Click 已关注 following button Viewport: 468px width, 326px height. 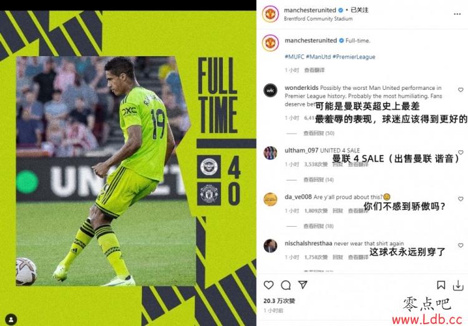359,10
